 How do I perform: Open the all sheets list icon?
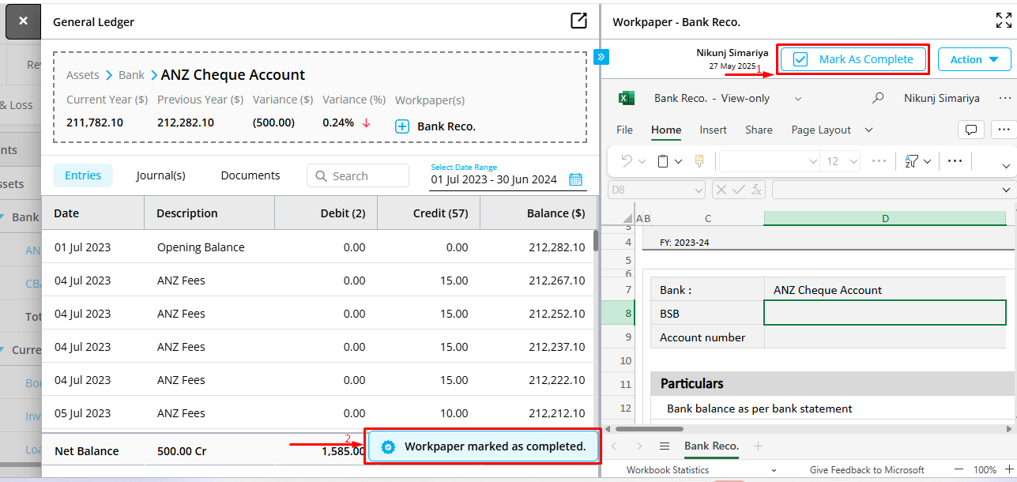tap(664, 446)
